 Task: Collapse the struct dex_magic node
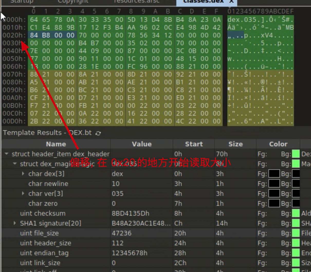coord(15,164)
